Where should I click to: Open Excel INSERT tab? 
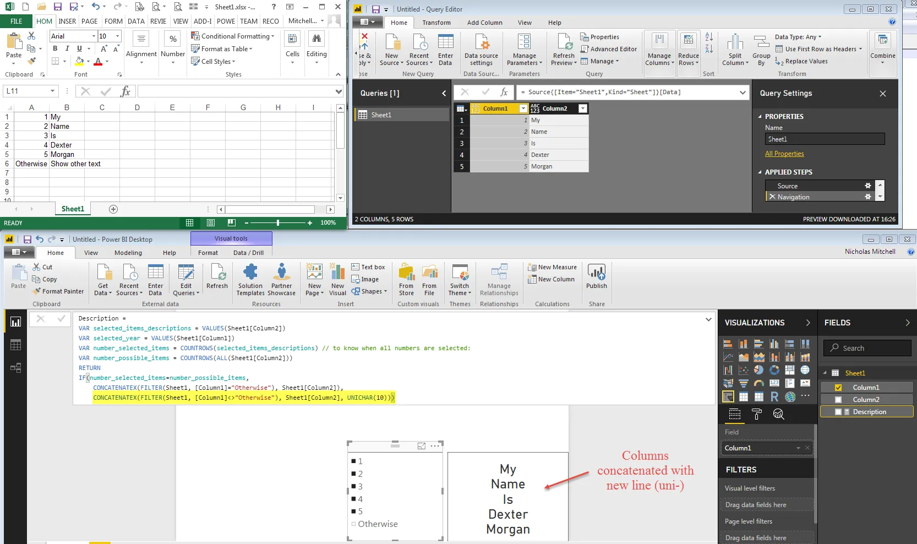(67, 21)
